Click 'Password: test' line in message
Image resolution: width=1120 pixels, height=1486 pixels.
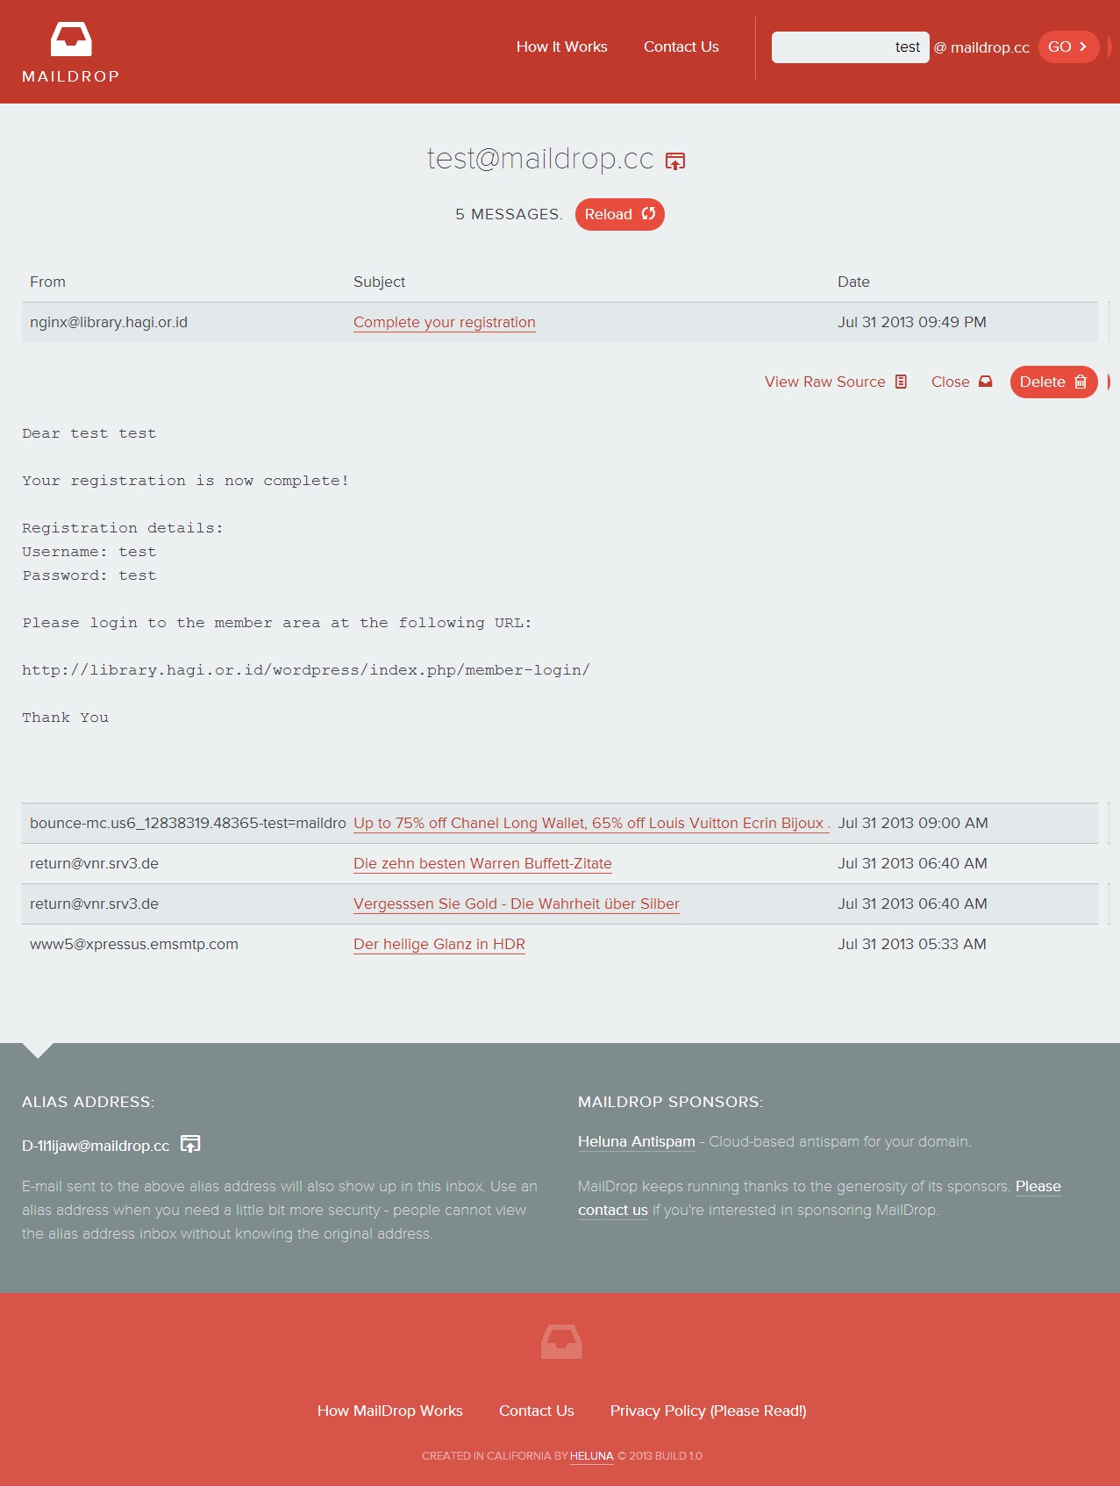(89, 575)
